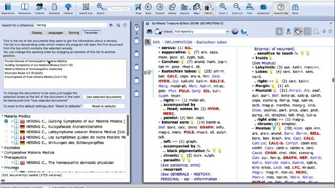This screenshot has width=335, height=188.
Task: Switch to the Languages tab
Action: click(x=55, y=33)
